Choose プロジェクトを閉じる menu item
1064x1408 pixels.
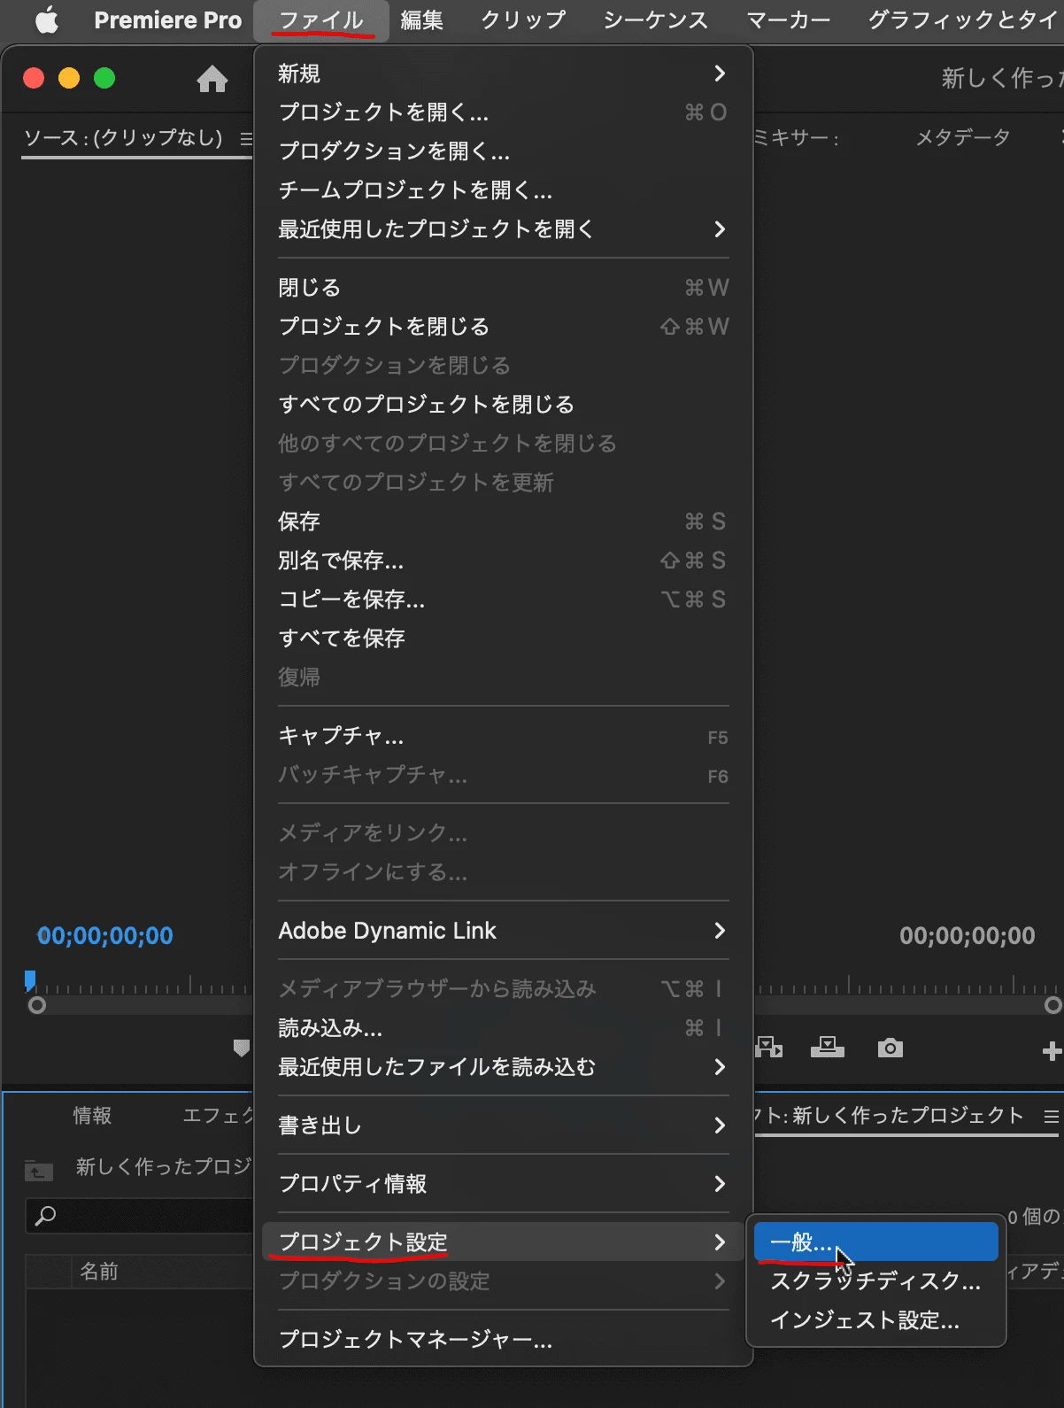pyautogui.click(x=503, y=327)
